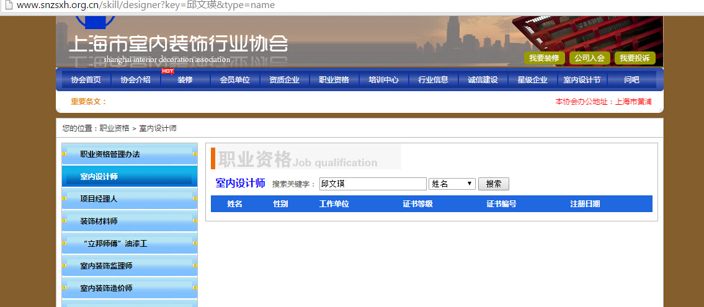
Task: Click the Shanghai association logo in the banner
Action: pyautogui.click(x=177, y=46)
